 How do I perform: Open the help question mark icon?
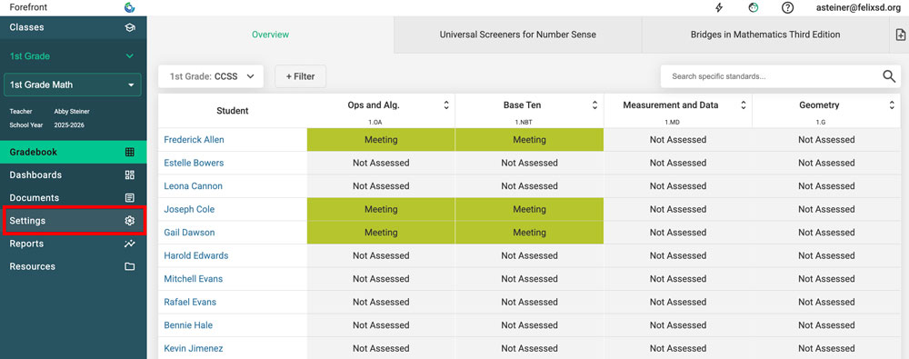pos(787,7)
